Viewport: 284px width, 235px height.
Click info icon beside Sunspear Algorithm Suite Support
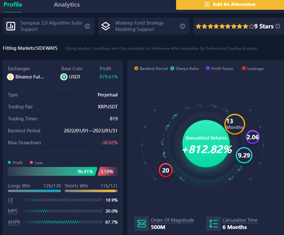87,26
